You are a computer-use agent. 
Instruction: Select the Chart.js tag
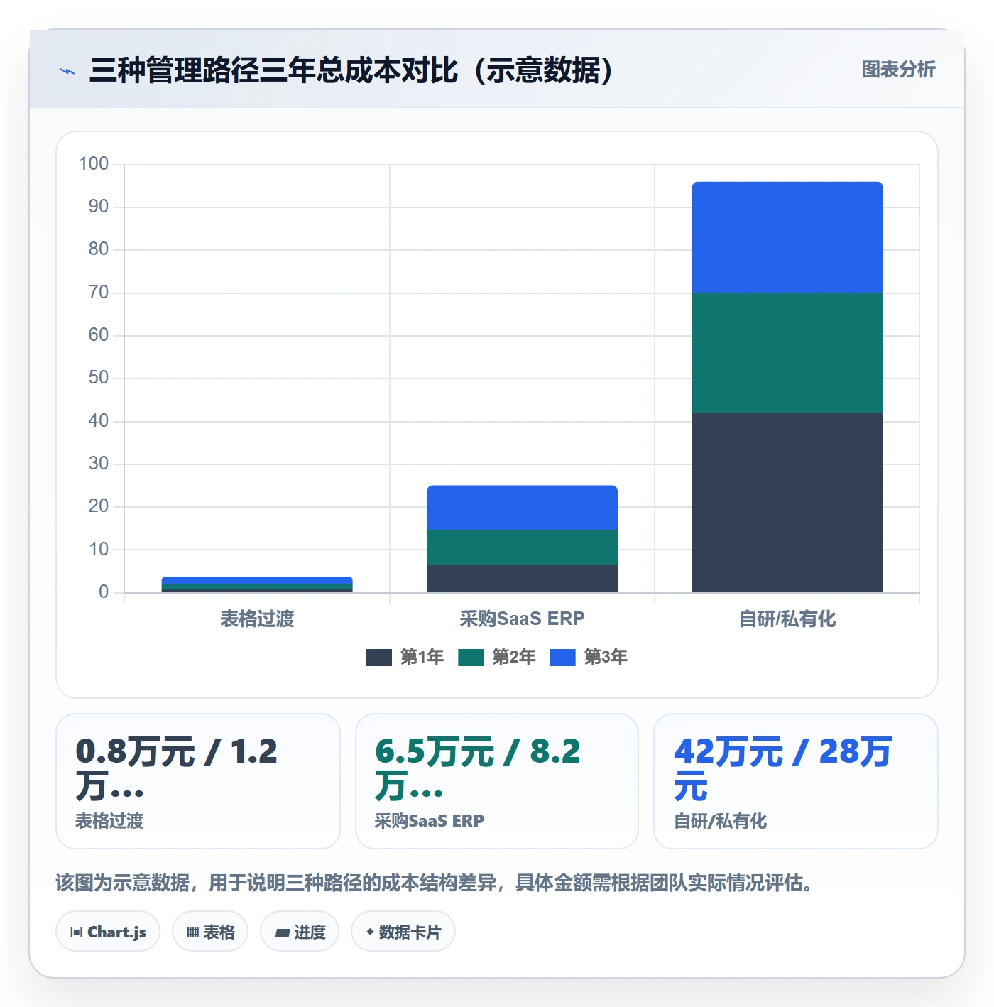pos(108,932)
